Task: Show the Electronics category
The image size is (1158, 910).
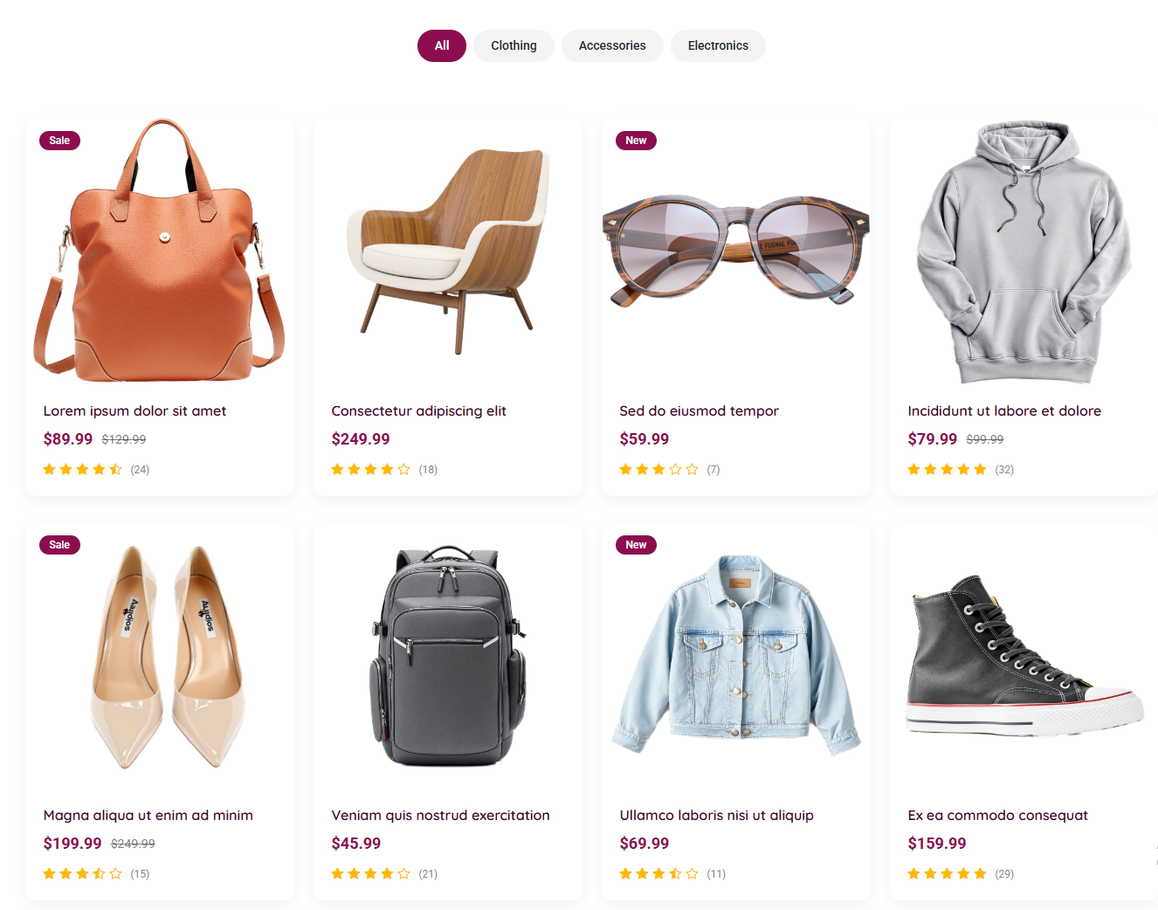Action: 718,45
